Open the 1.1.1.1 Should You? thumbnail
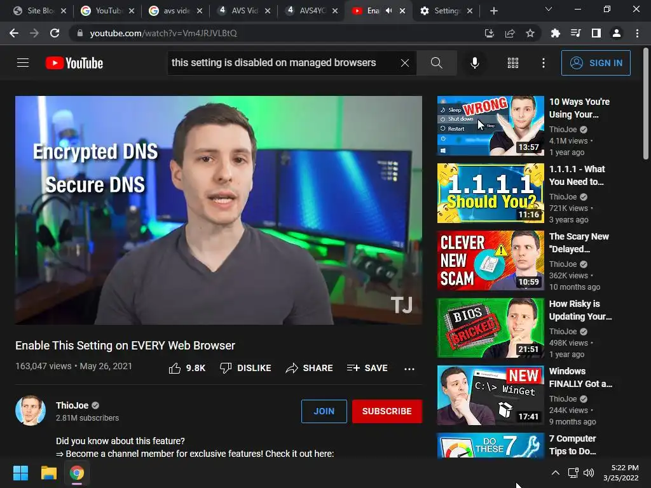The height and width of the screenshot is (488, 651). click(x=490, y=193)
